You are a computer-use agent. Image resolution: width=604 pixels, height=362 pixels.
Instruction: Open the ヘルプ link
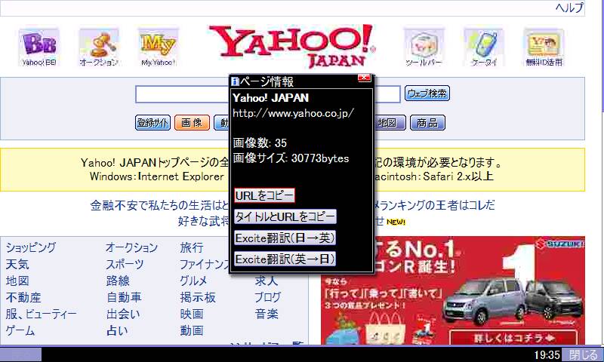569,8
